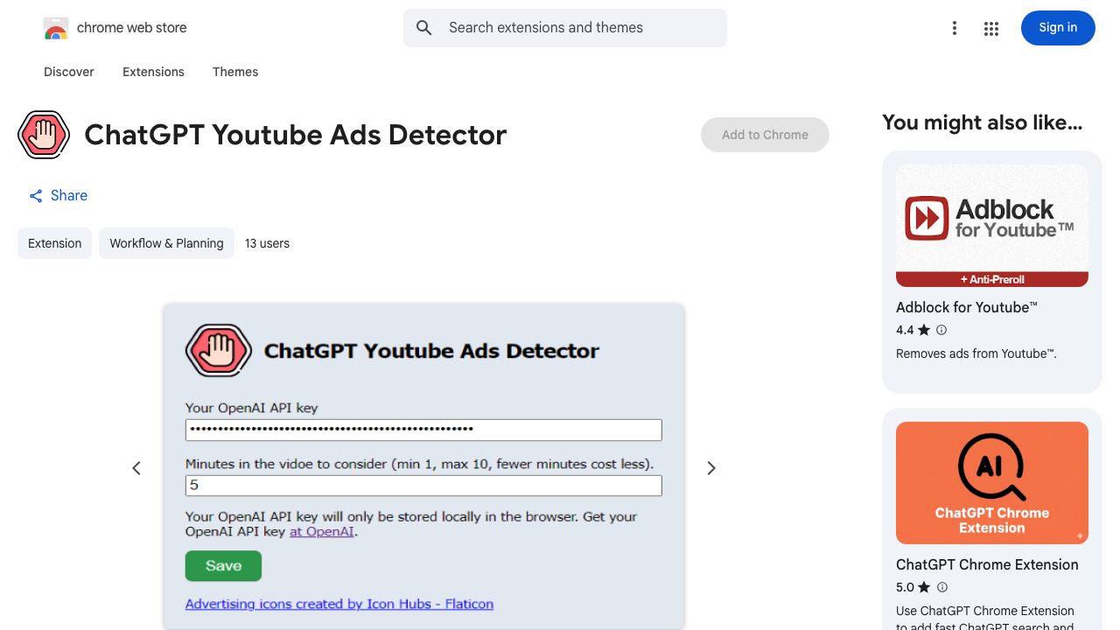
Task: Show next screenshot with right arrow
Action: [x=711, y=468]
